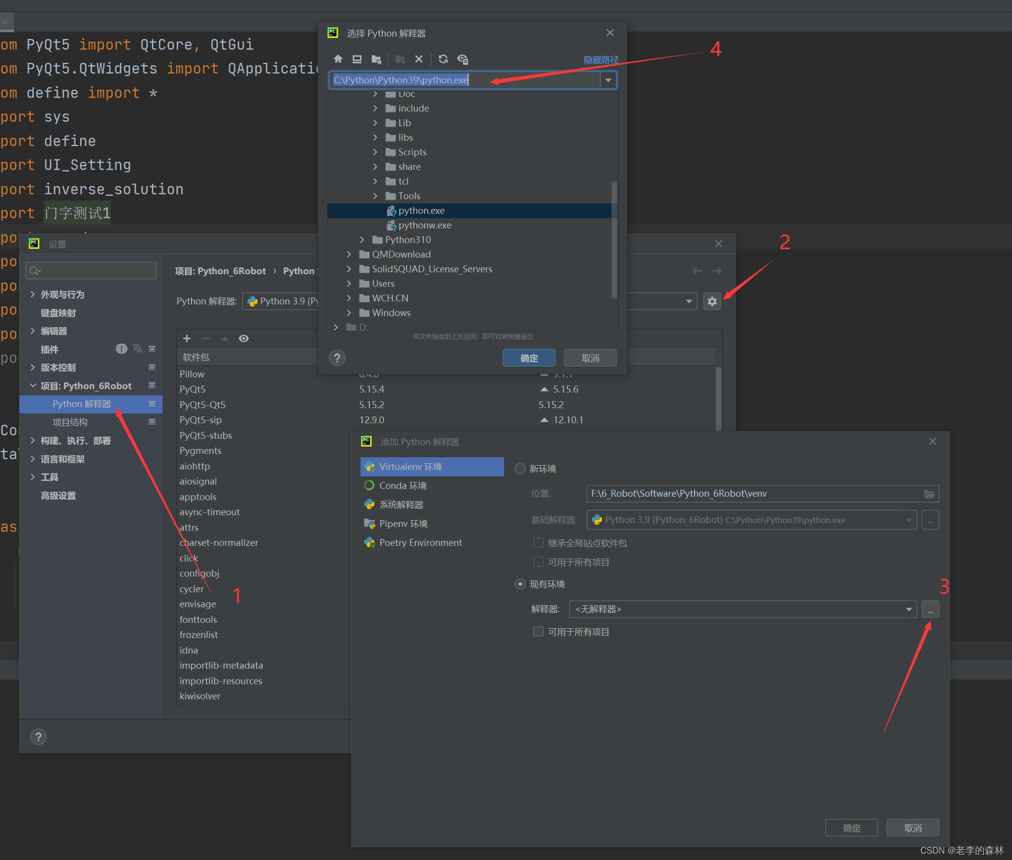1012x860 pixels.
Task: Toggle the eye icon above package list
Action: click(x=243, y=338)
